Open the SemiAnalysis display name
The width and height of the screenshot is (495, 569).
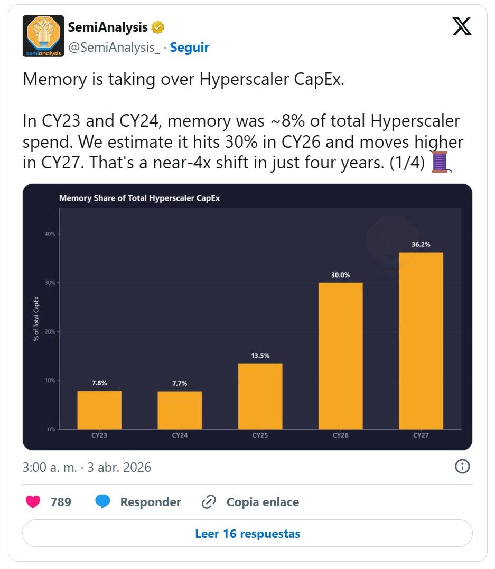click(108, 27)
